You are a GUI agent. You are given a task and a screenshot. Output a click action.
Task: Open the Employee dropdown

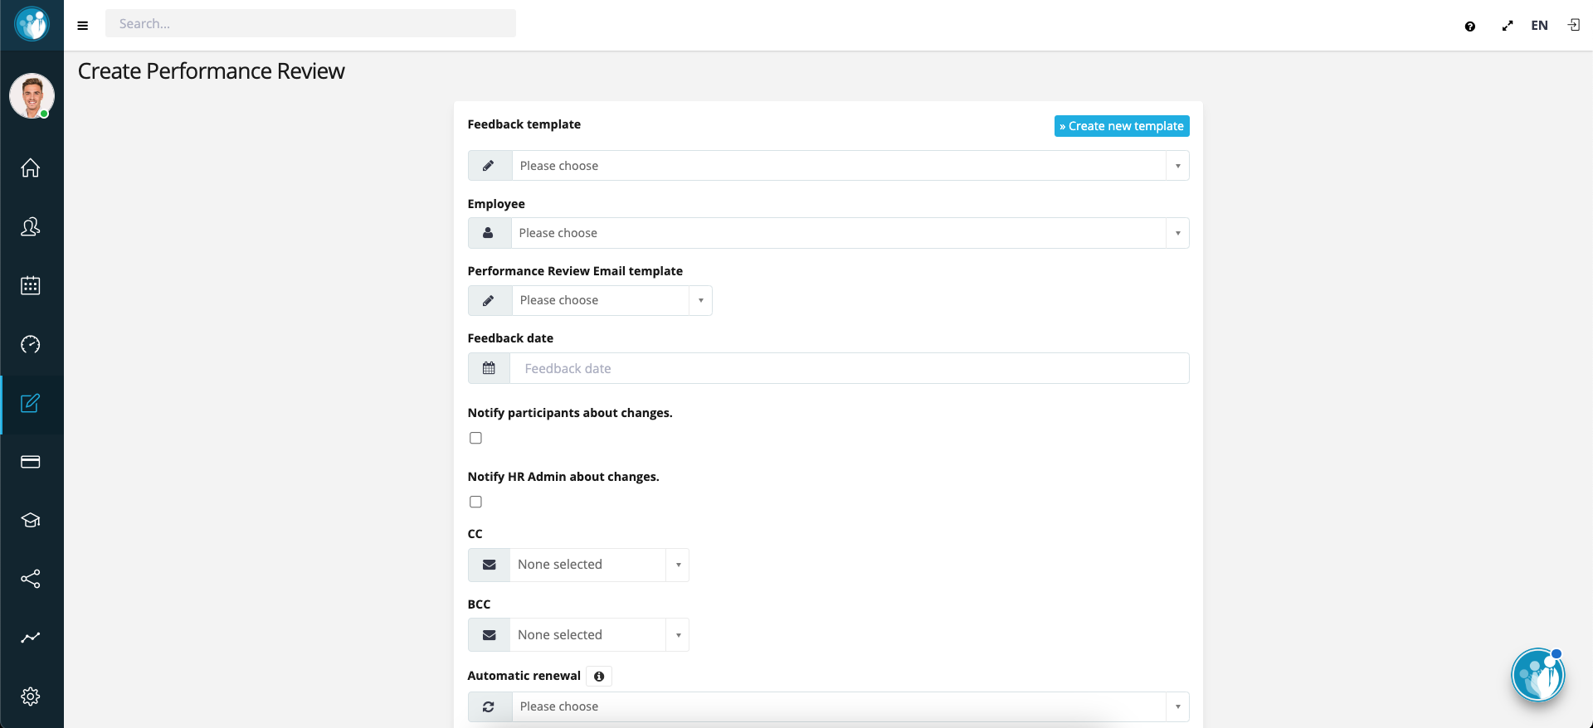838,233
